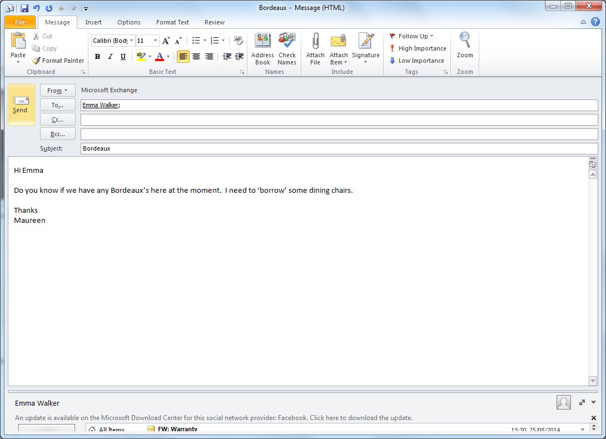Switch to the Review ribbon tab

[x=215, y=22]
